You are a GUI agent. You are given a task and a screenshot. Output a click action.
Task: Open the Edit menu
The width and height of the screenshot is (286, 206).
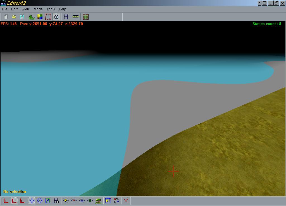click(14, 9)
